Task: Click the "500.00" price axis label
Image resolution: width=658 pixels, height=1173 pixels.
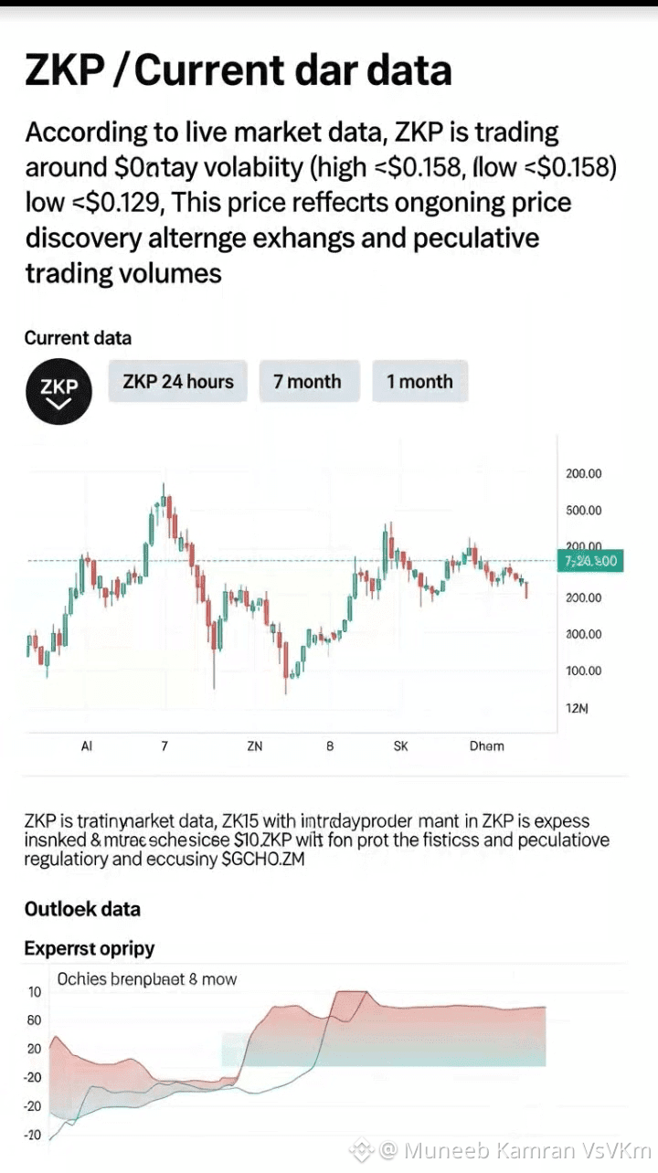Action: [583, 510]
